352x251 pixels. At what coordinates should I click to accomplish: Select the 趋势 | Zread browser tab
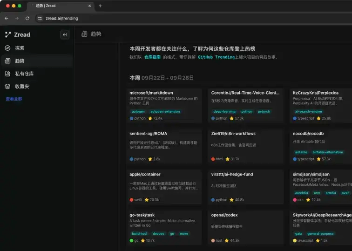click(61, 6)
